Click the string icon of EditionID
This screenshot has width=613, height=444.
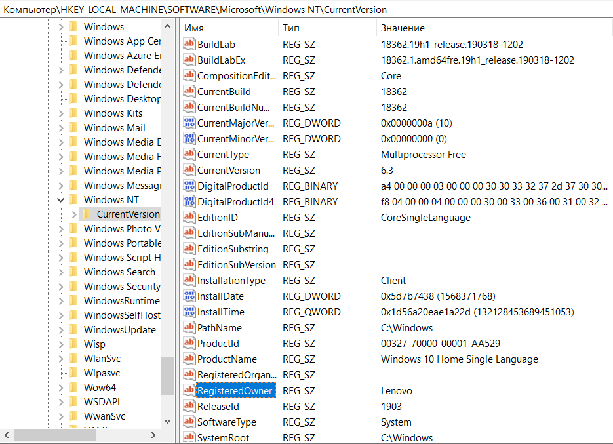(x=189, y=217)
